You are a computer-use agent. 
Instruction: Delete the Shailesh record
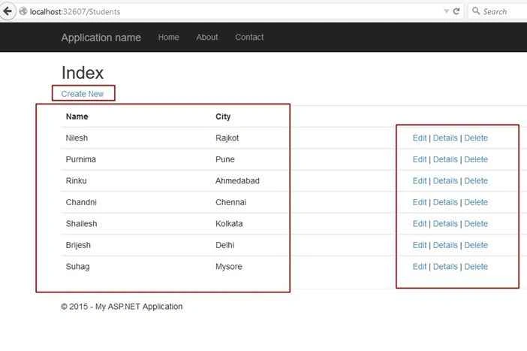tap(476, 224)
